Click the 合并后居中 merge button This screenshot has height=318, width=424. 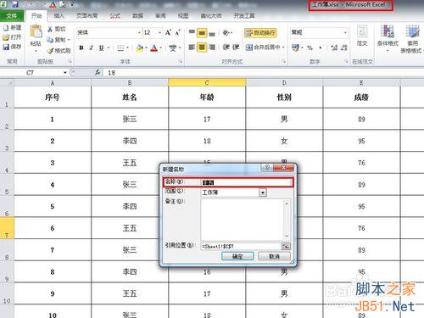263,47
